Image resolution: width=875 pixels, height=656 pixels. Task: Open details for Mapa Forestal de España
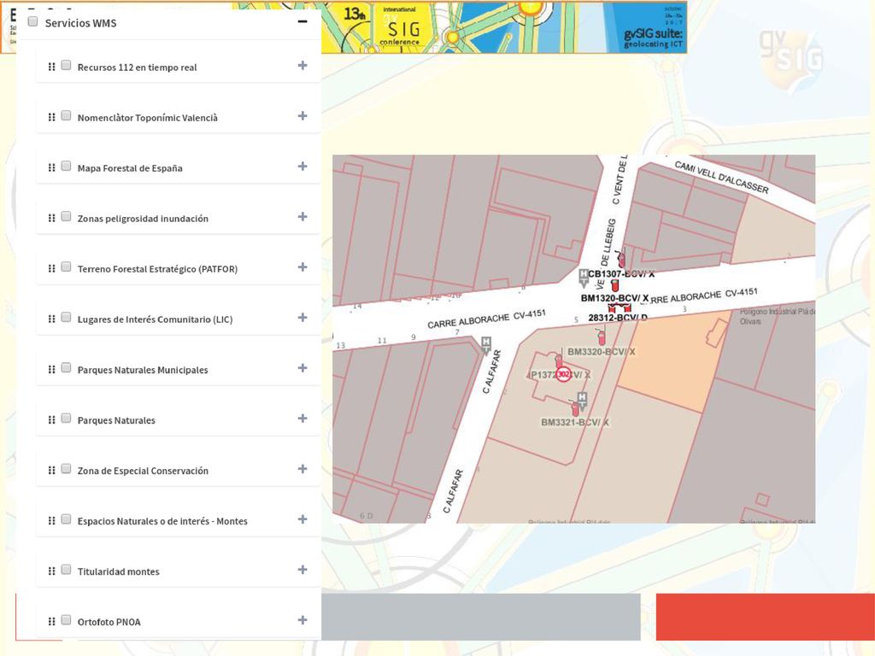pyautogui.click(x=302, y=167)
